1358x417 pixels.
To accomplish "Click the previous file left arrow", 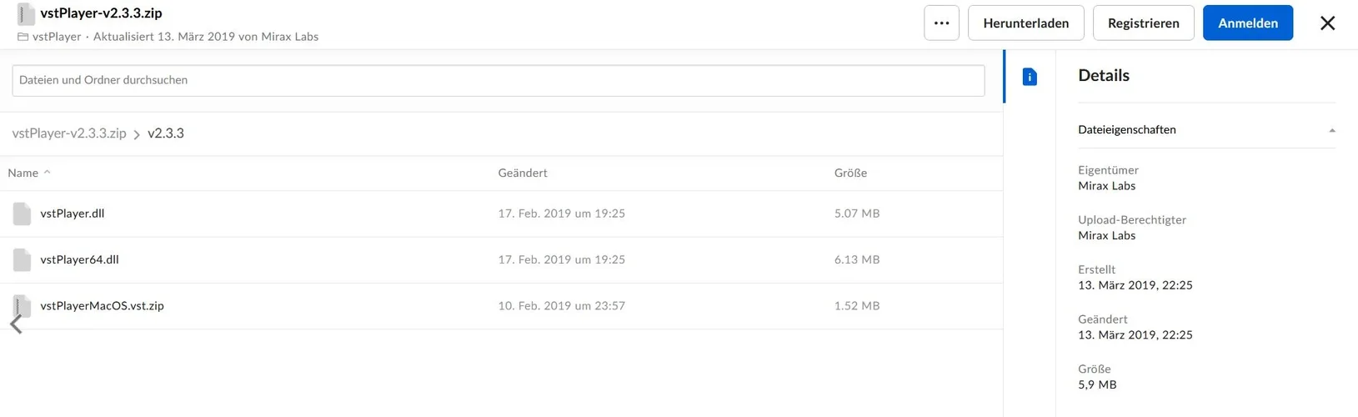I will point(16,324).
